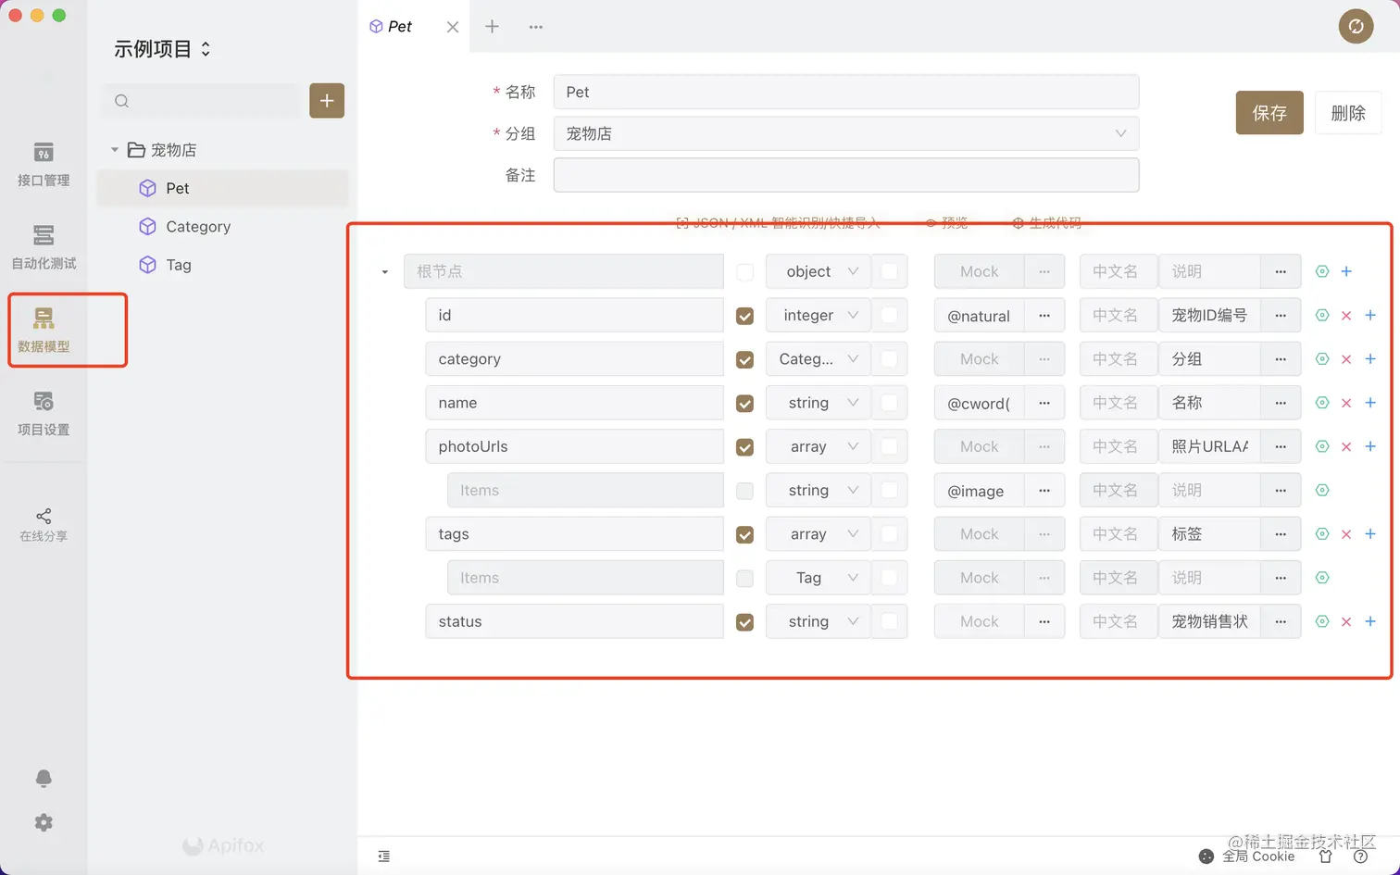Open 项目设置 section

(44, 414)
